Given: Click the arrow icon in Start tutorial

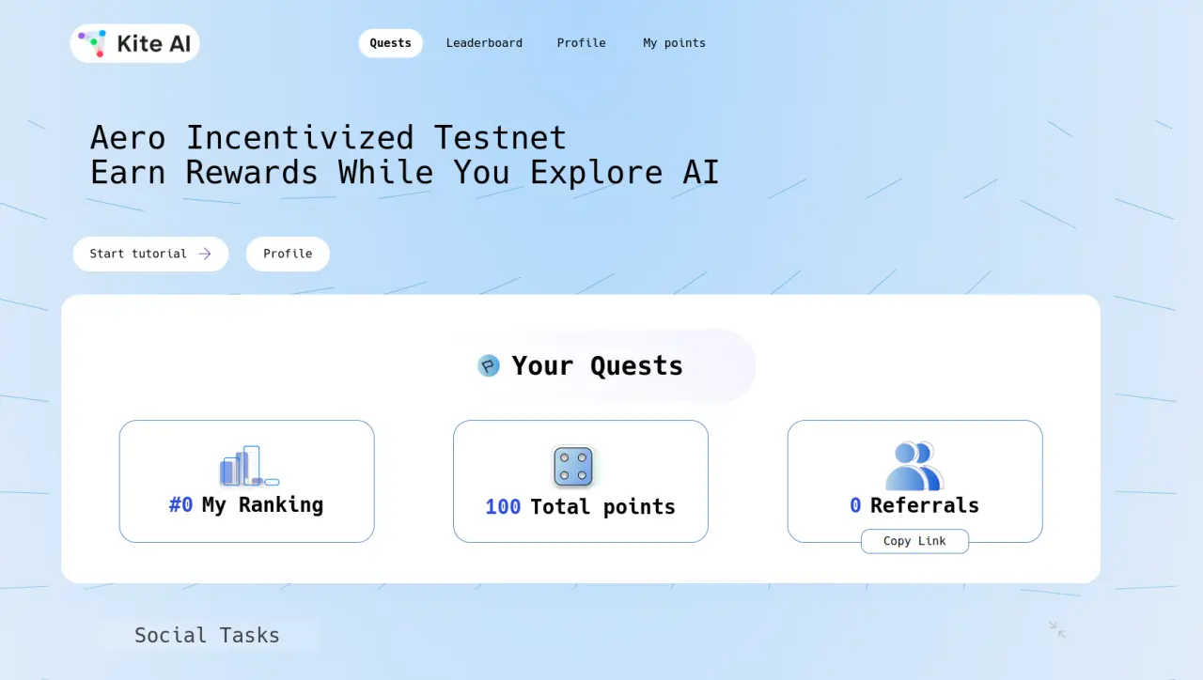Looking at the screenshot, I should [x=205, y=254].
